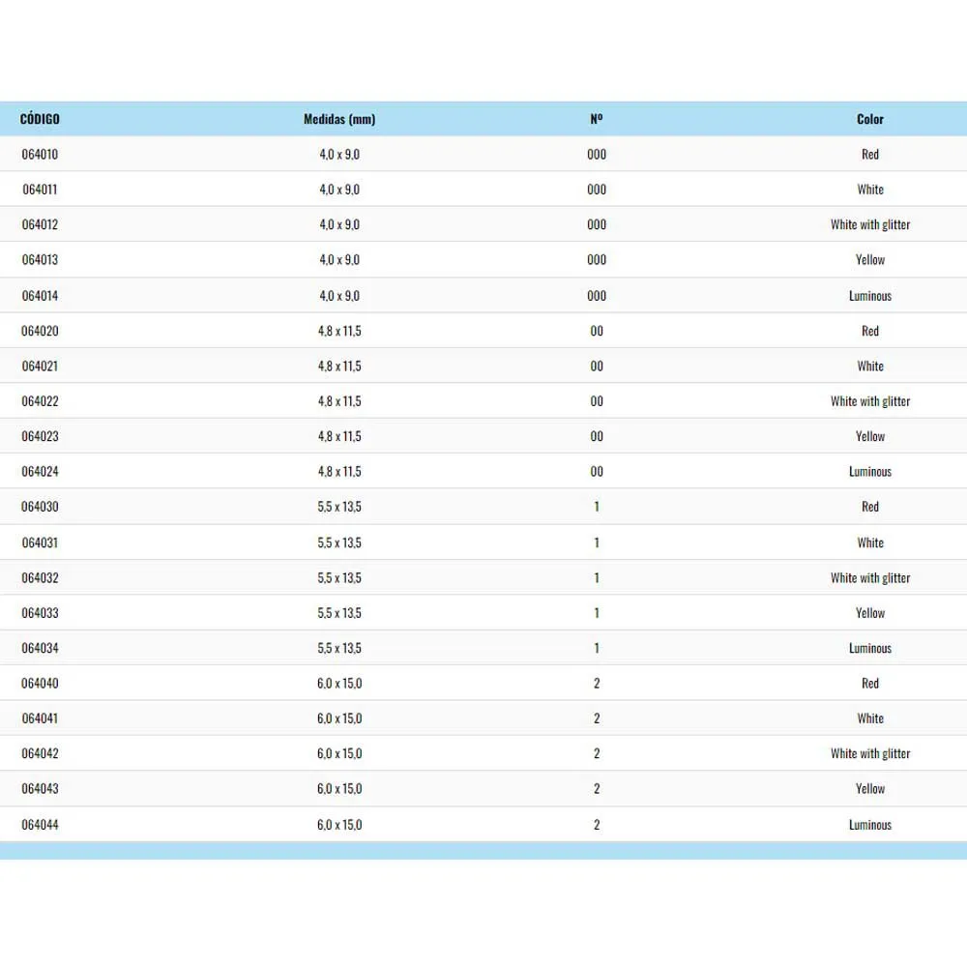967x967 pixels.
Task: Click the last code 064044
Action: click(40, 825)
